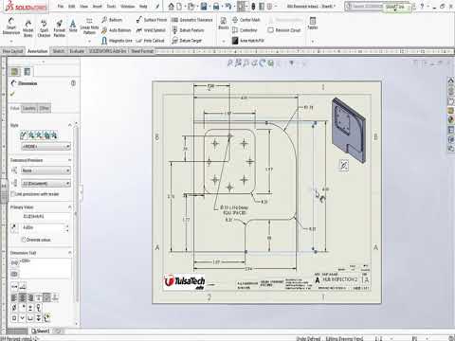The image size is (455, 341).
Task: Open the style selection dropdown
Action: pyautogui.click(x=45, y=147)
